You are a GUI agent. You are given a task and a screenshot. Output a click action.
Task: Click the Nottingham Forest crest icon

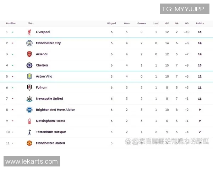pos(29,121)
